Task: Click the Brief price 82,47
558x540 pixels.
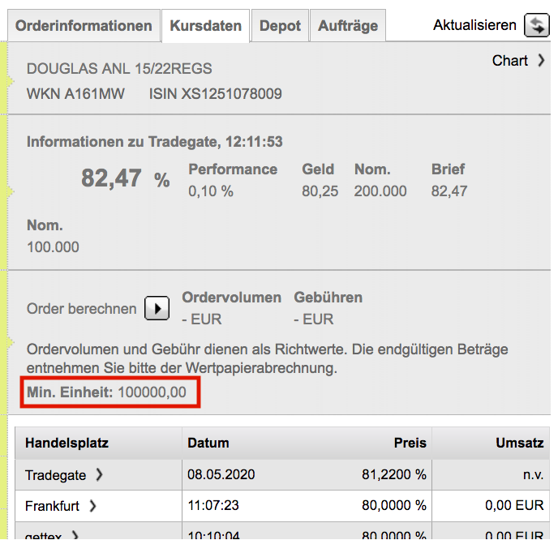Action: pos(449,191)
